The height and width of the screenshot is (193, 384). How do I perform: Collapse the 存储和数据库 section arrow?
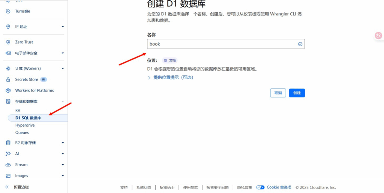point(63,102)
